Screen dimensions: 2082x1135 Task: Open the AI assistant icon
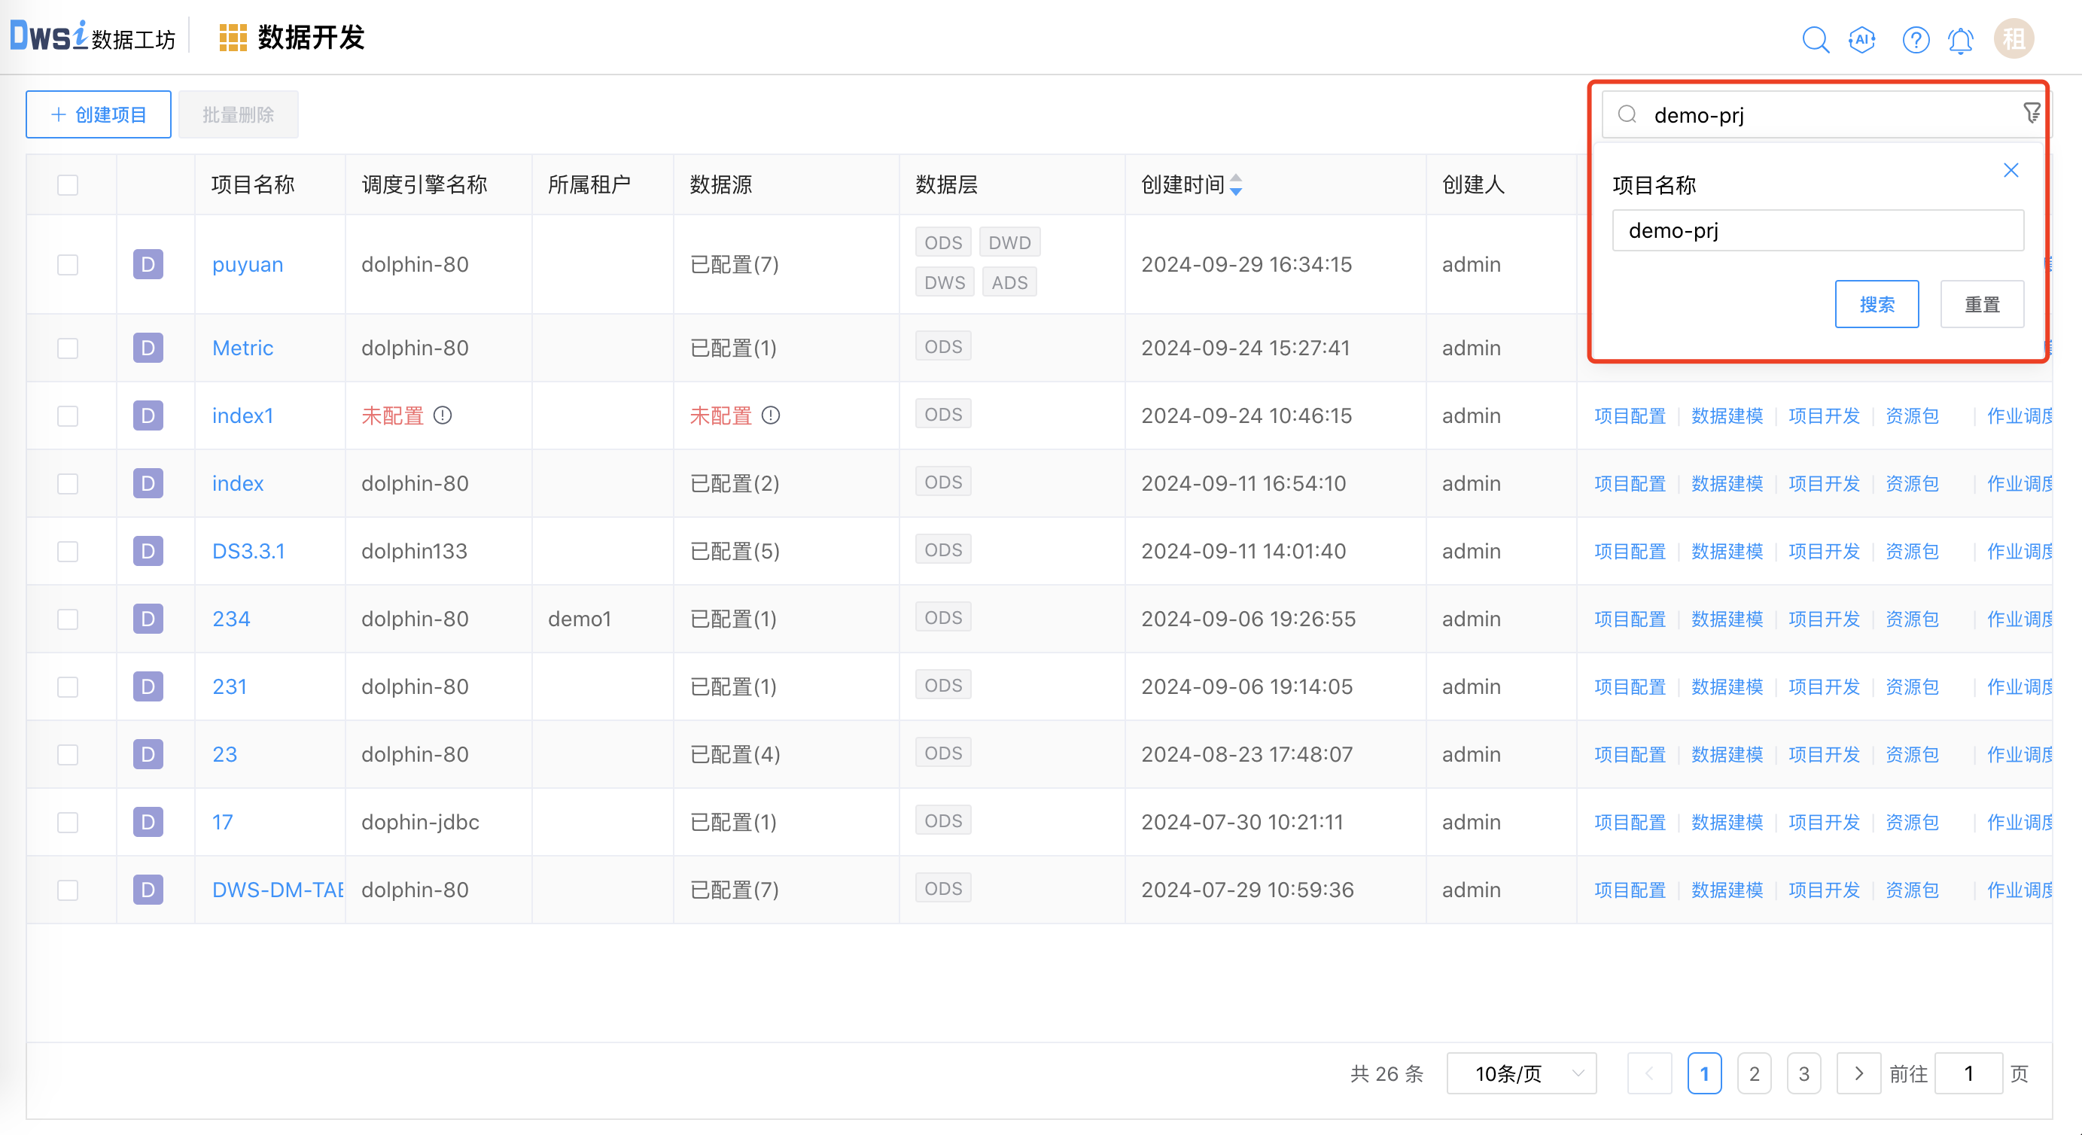(1862, 39)
